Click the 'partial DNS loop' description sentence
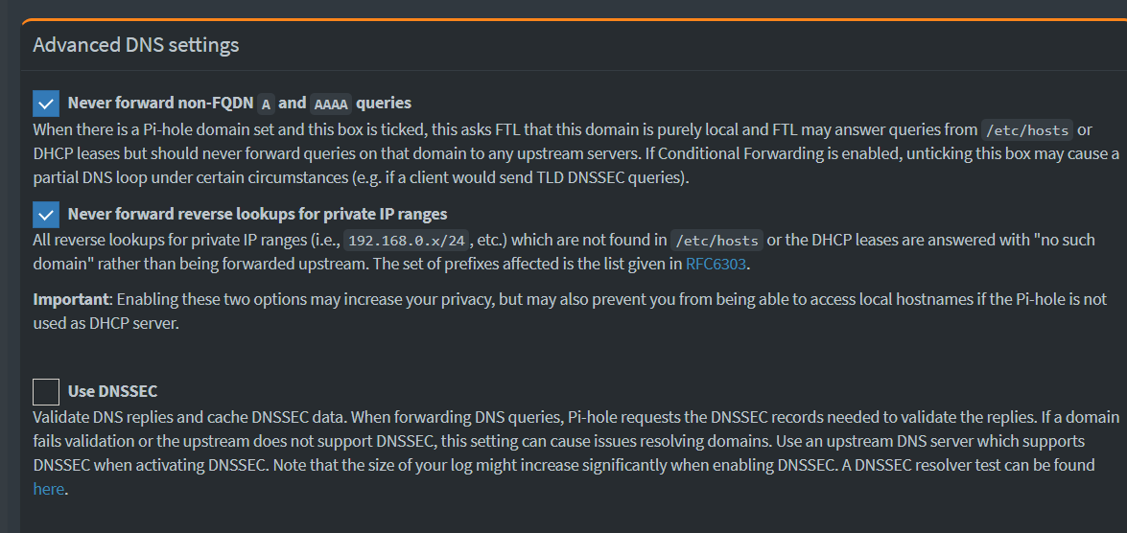This screenshot has height=533, width=1127. (361, 179)
